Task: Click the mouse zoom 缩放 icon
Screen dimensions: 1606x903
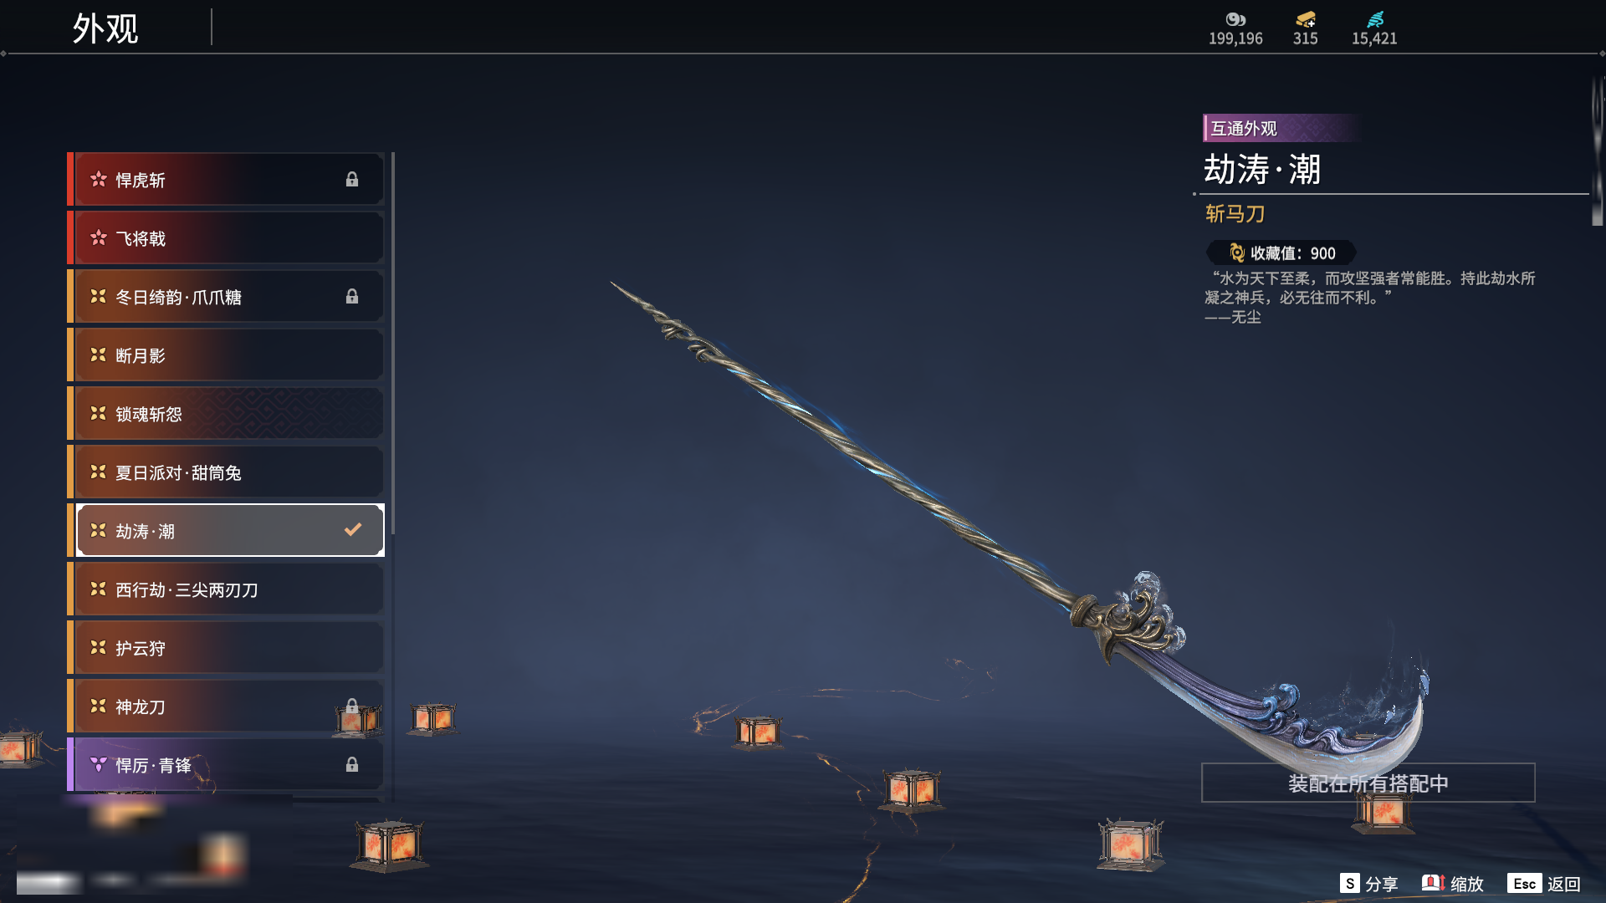Action: [x=1433, y=883]
